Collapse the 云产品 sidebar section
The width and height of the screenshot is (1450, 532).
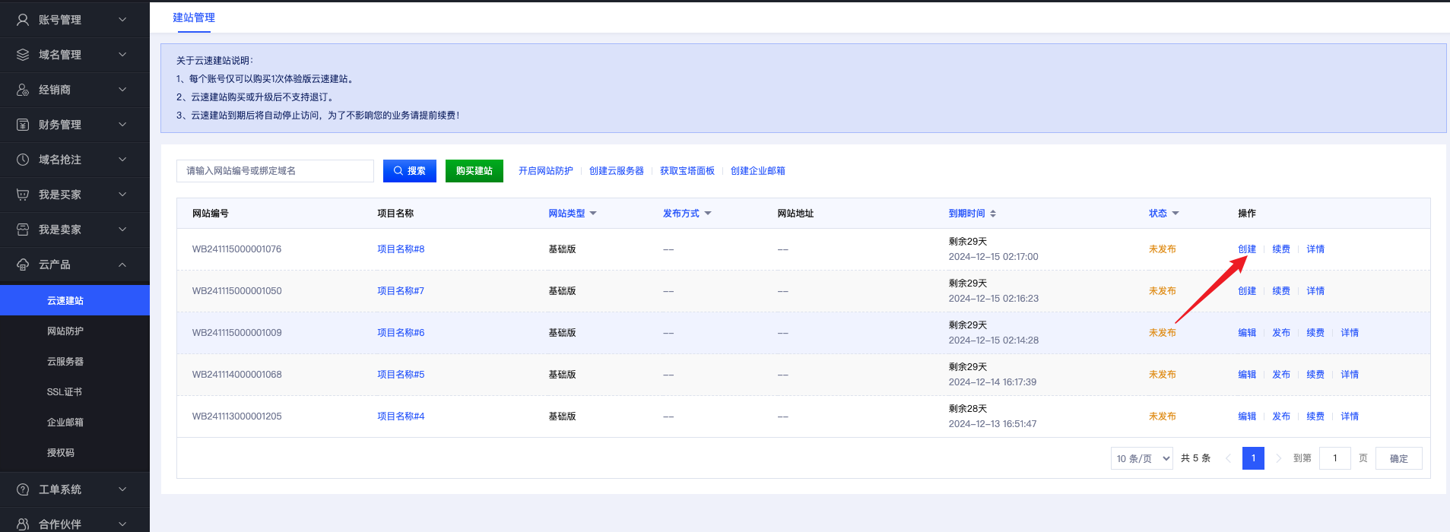122,264
